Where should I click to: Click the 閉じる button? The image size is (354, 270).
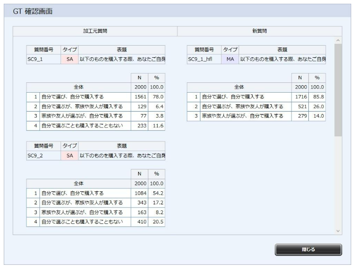click(x=308, y=250)
